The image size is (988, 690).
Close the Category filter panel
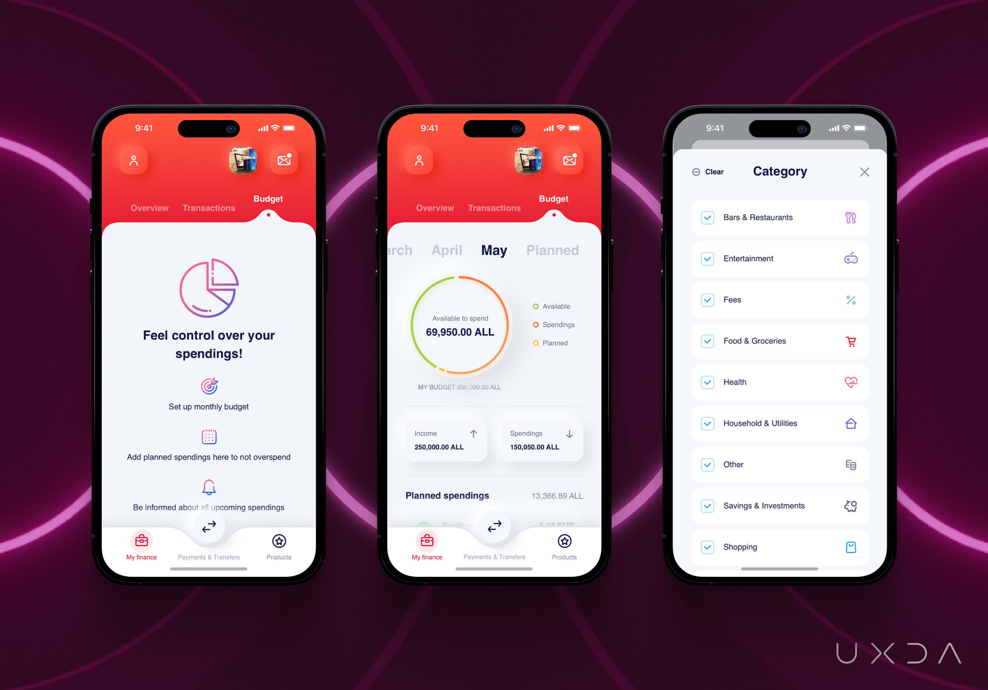pyautogui.click(x=864, y=172)
